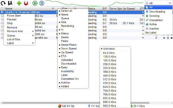The height and width of the screenshot is (108, 173).
Task: Click the green speed graph line
Action: [x=94, y=4]
